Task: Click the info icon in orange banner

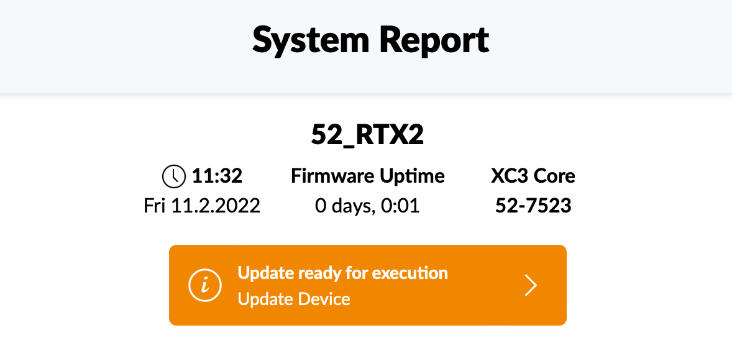Action: point(204,286)
